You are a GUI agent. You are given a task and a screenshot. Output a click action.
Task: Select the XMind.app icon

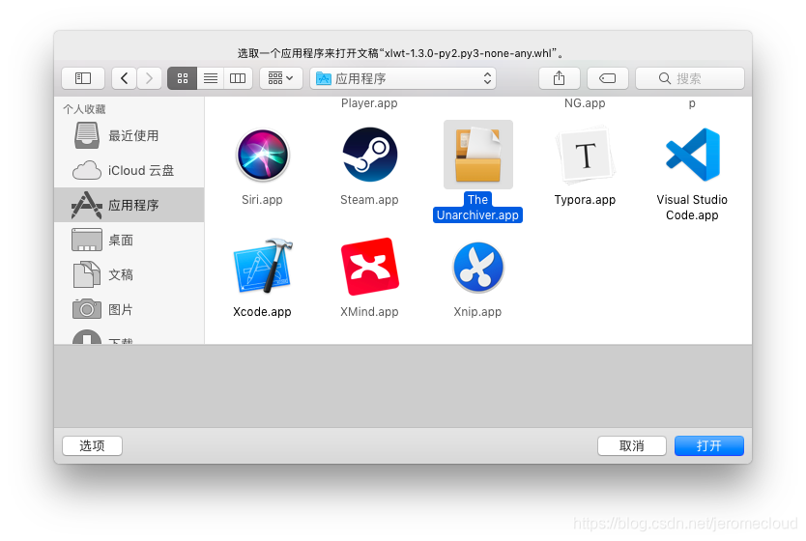pos(369,267)
